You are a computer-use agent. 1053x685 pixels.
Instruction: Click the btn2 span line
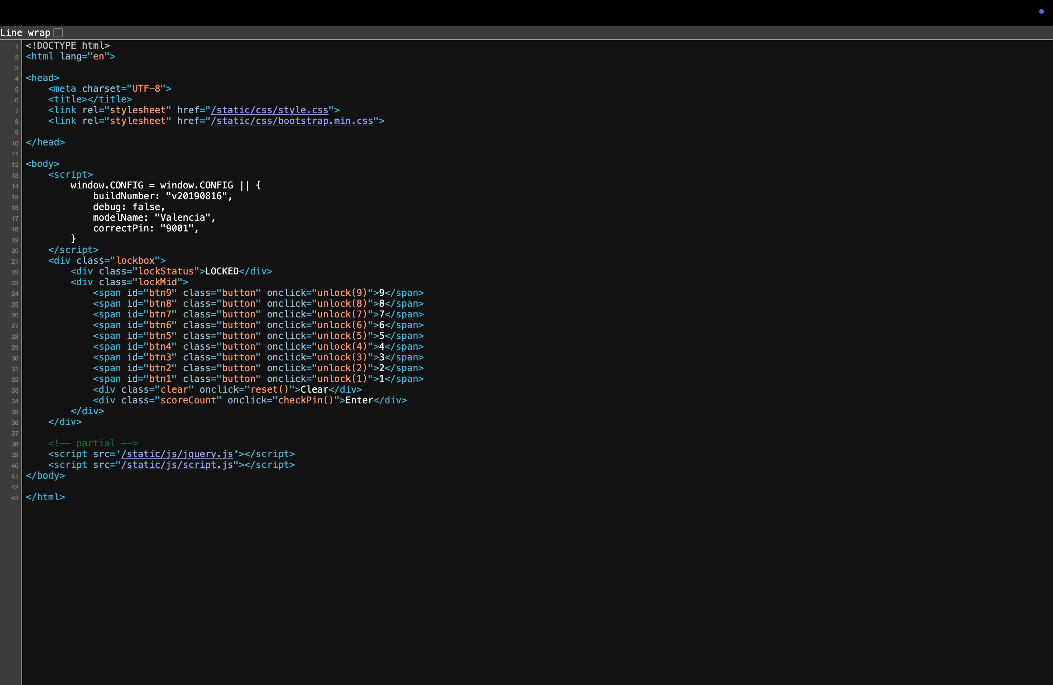tap(258, 368)
